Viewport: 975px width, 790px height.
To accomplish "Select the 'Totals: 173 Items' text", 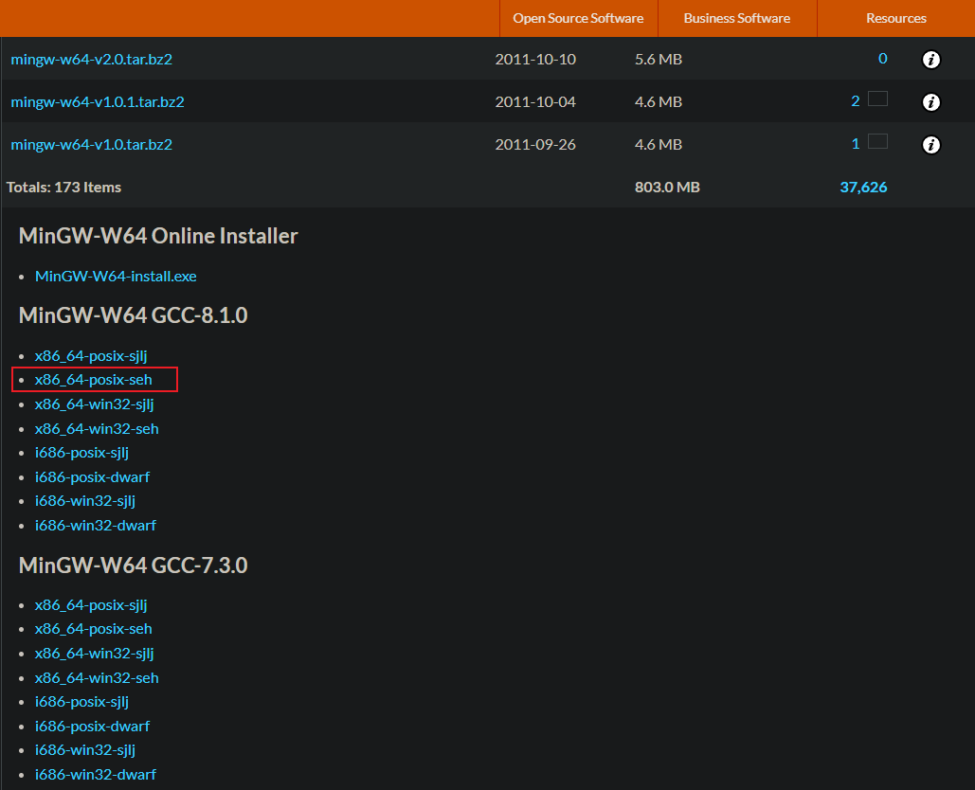I will coord(63,188).
